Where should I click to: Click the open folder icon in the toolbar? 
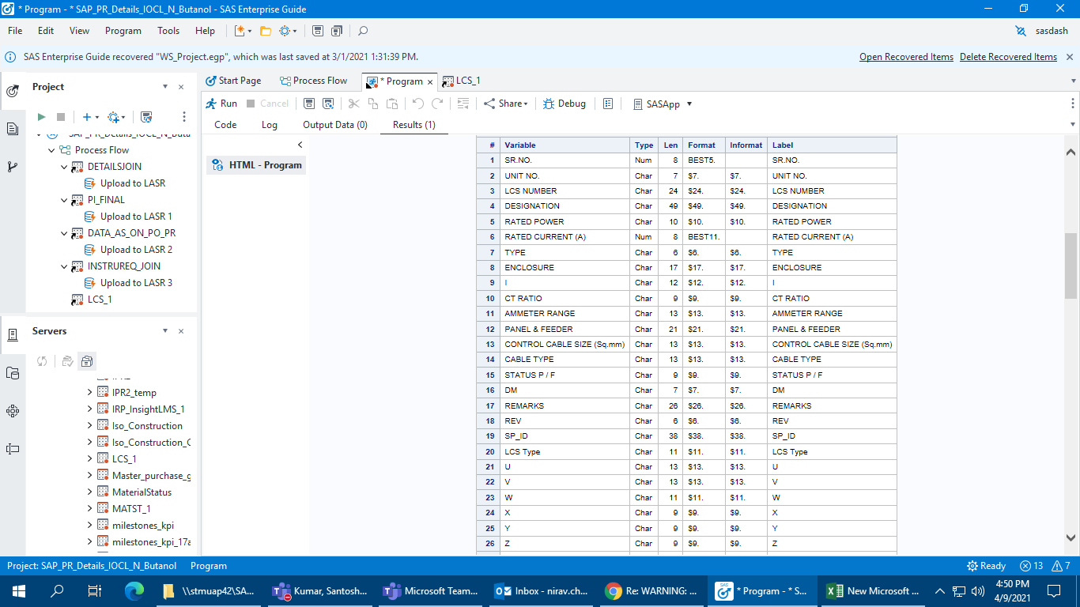(x=266, y=31)
